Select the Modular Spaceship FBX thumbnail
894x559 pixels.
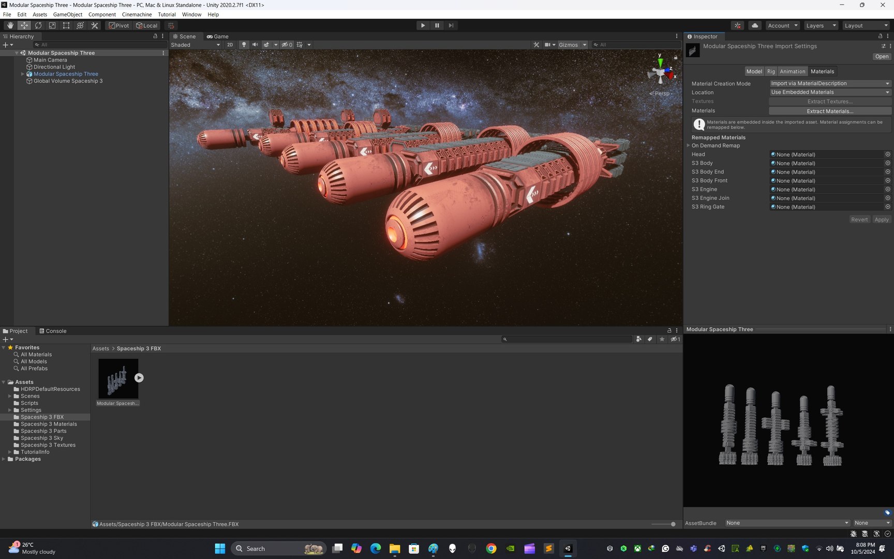click(118, 378)
